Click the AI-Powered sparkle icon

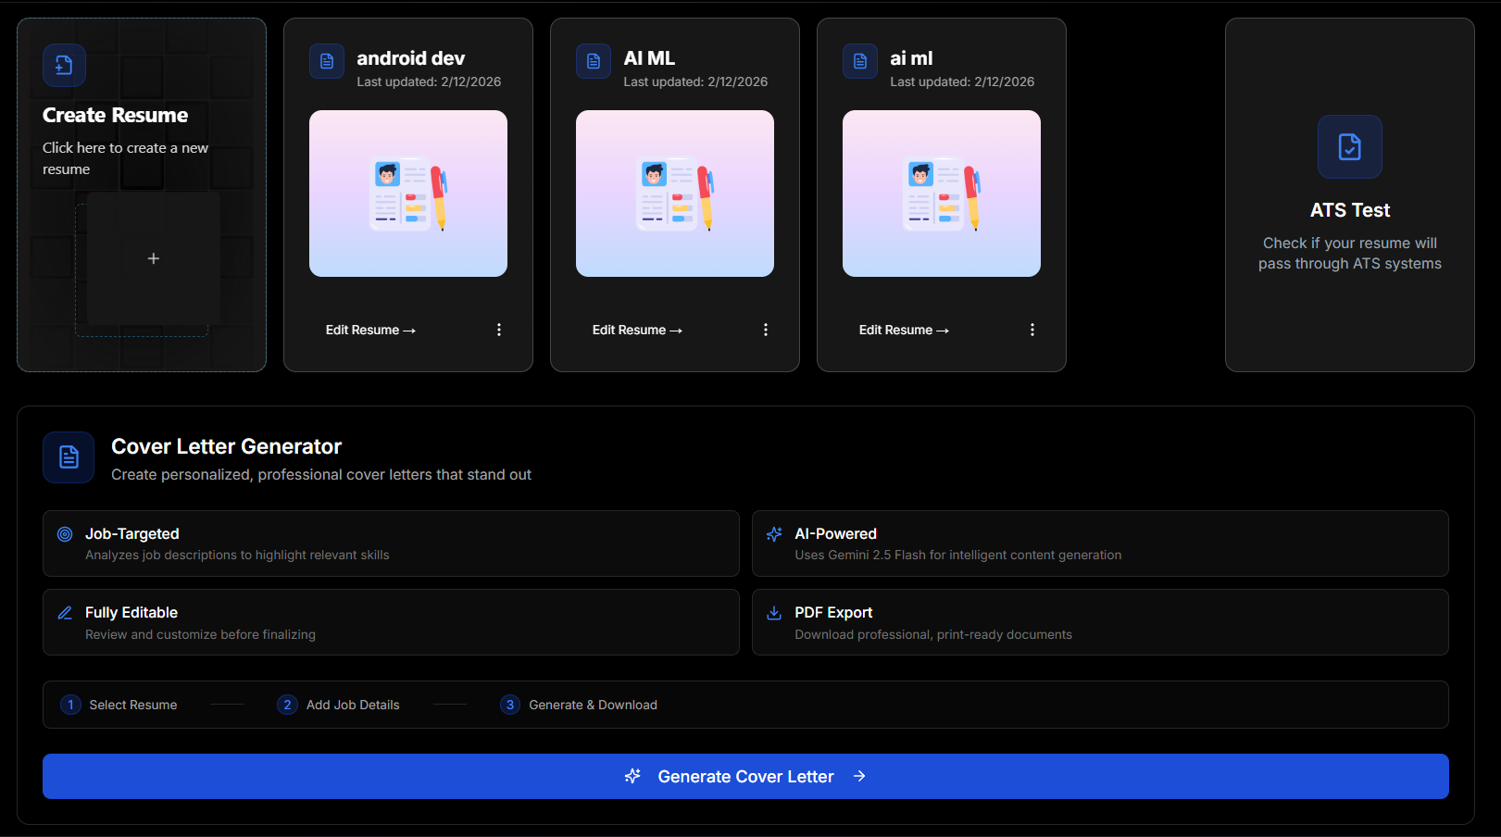point(774,534)
